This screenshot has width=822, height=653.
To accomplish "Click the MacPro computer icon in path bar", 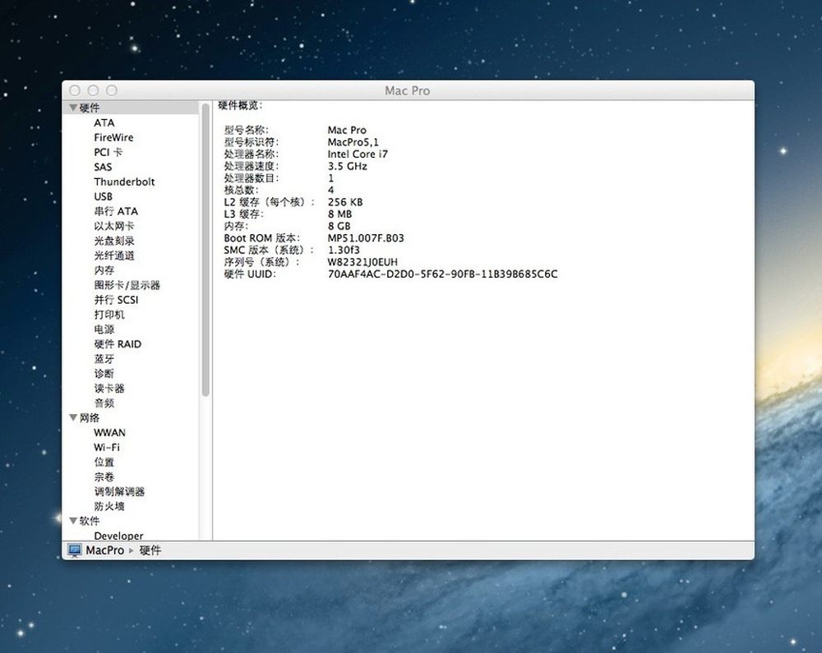I will coord(75,550).
